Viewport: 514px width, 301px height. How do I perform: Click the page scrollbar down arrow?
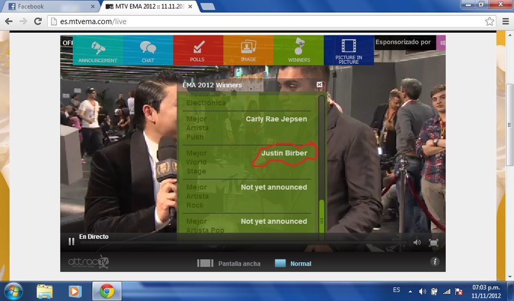(510, 277)
